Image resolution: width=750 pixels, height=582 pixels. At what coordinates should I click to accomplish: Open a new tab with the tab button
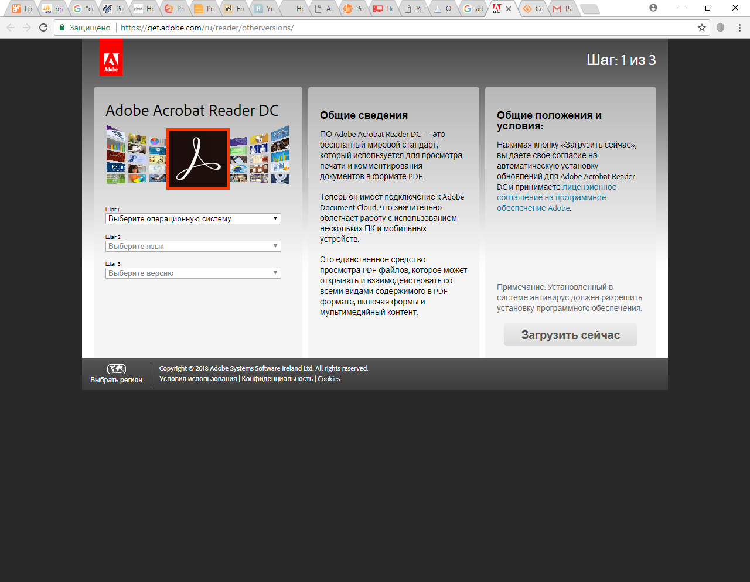tap(589, 9)
